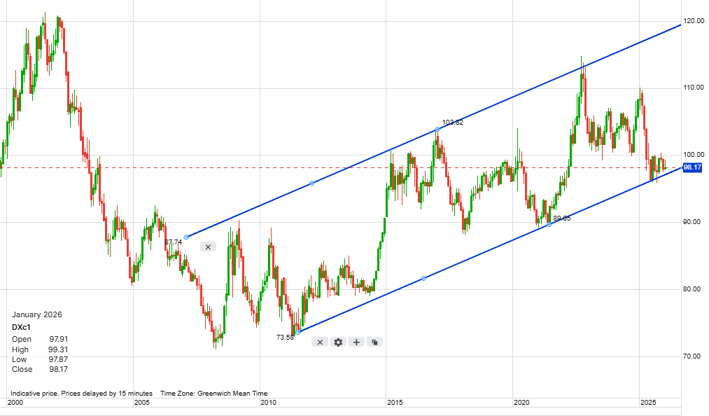Viewport: 709px width, 416px height.
Task: Click the 2020 label on time axis
Action: coord(521,403)
